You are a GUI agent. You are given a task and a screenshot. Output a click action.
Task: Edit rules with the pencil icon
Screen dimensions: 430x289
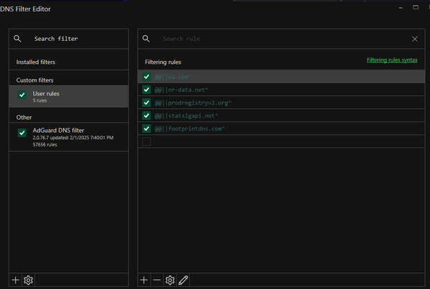(x=183, y=280)
